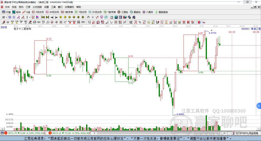Click the 4.9000 low price marker
Screen dimensions: 261x141
(x=180, y=114)
